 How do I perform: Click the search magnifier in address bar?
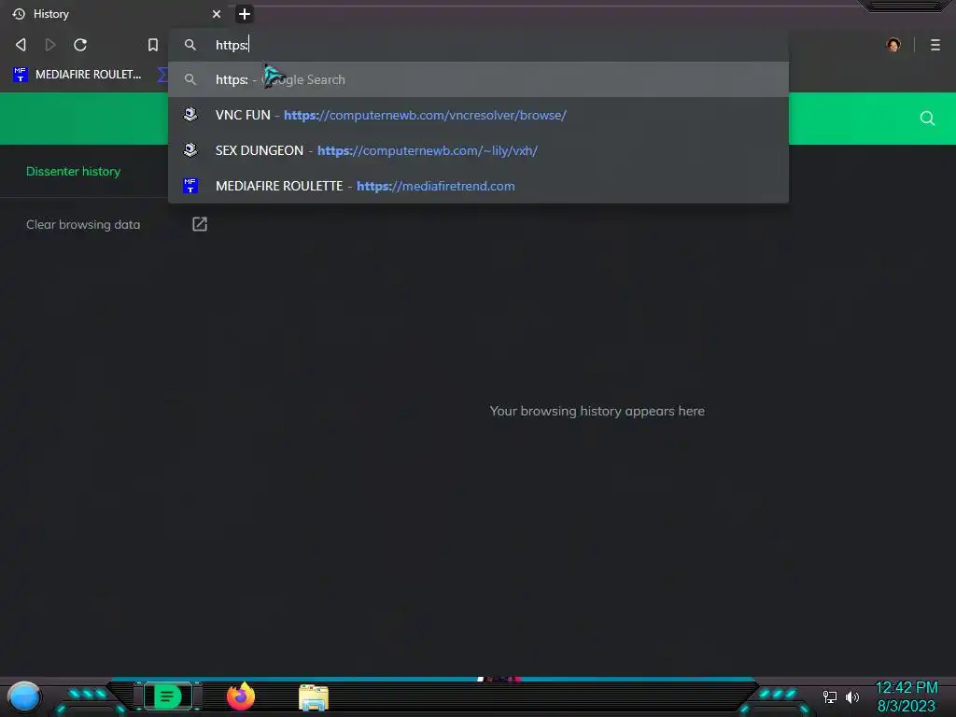click(190, 45)
